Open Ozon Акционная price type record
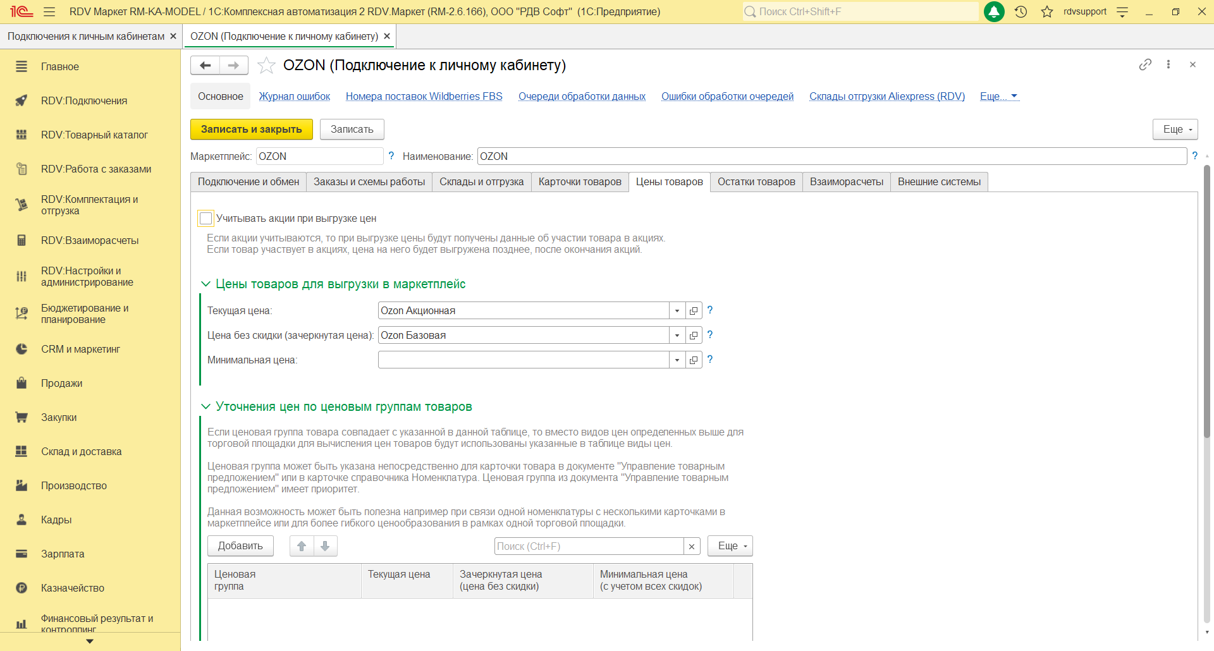Image resolution: width=1214 pixels, height=651 pixels. tap(694, 311)
